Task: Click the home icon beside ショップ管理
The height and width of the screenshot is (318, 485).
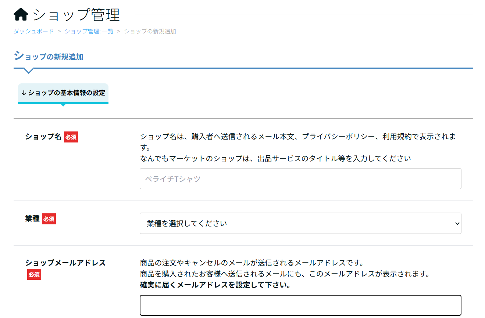Action: pyautogui.click(x=21, y=15)
